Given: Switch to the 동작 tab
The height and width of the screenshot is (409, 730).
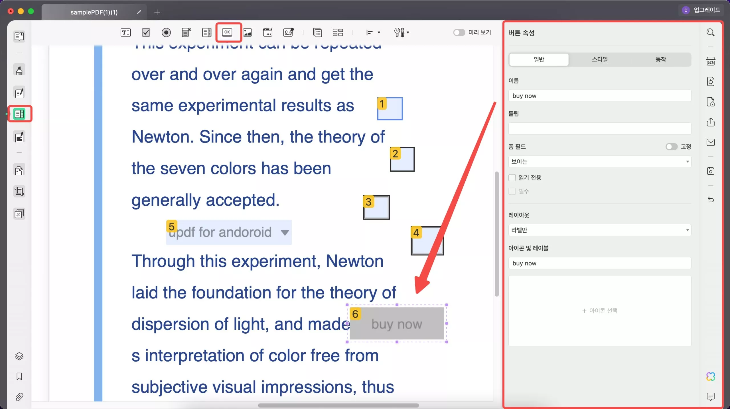Looking at the screenshot, I should (x=660, y=59).
